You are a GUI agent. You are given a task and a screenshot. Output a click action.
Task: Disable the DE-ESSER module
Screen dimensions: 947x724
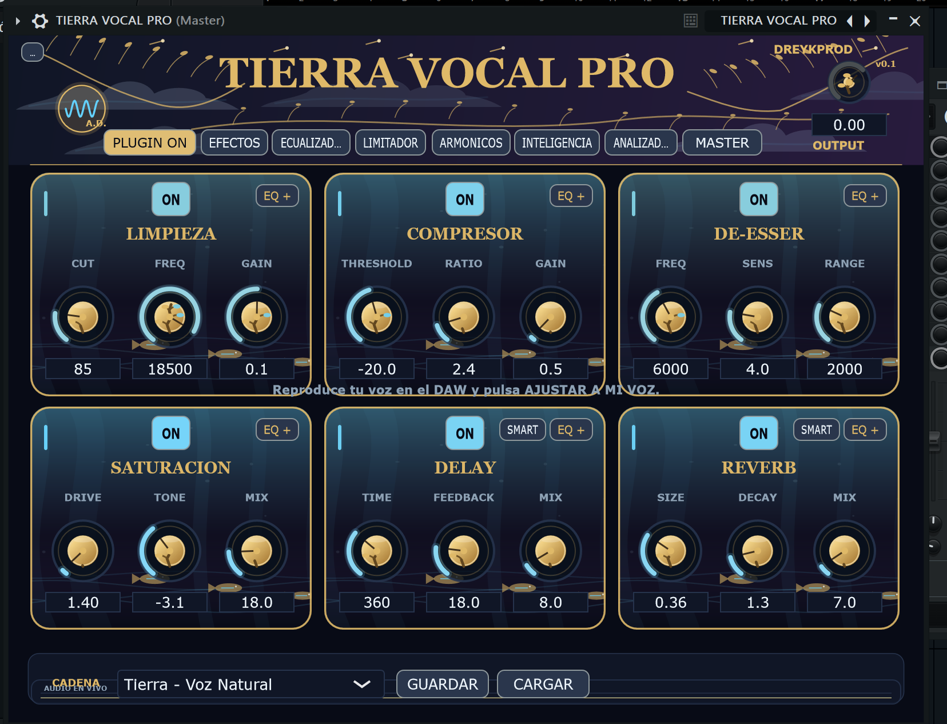tap(759, 199)
